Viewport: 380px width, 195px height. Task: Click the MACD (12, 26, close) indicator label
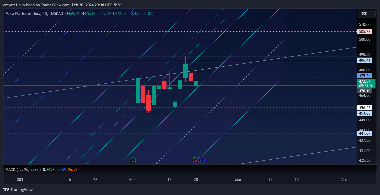click(x=23, y=170)
